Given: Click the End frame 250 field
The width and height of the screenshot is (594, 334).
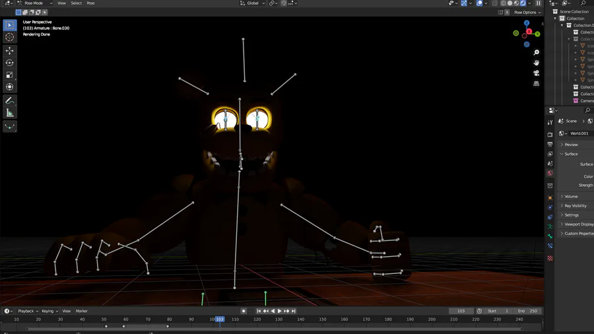Looking at the screenshot, I should (528, 311).
